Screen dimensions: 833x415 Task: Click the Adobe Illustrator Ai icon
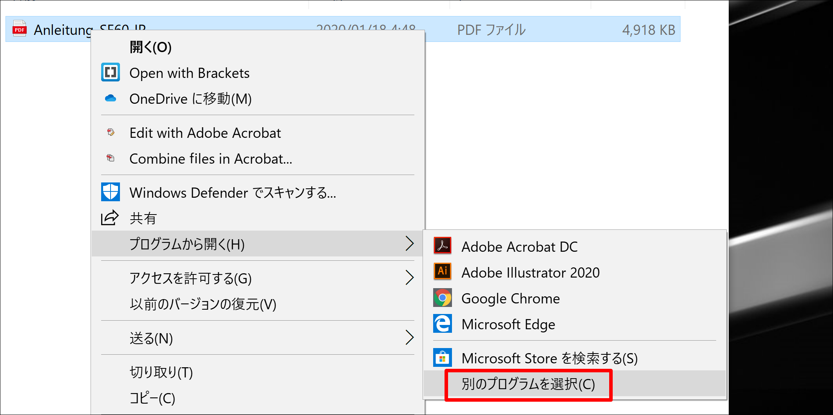pyautogui.click(x=443, y=271)
